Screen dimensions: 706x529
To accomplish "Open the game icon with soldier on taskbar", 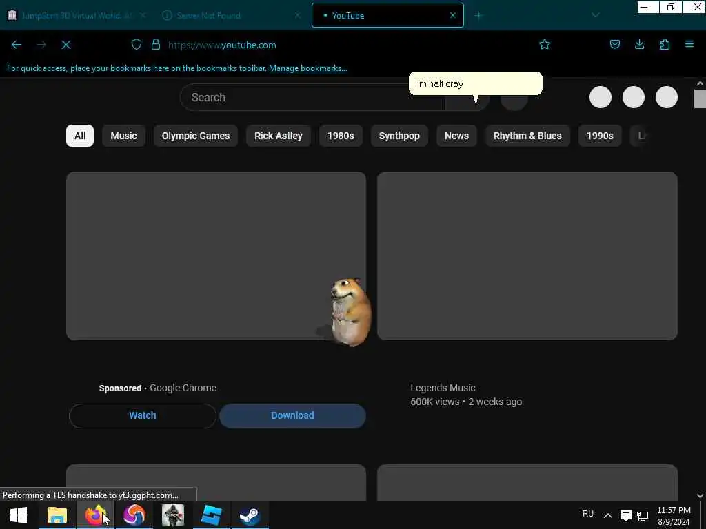I will [173, 515].
